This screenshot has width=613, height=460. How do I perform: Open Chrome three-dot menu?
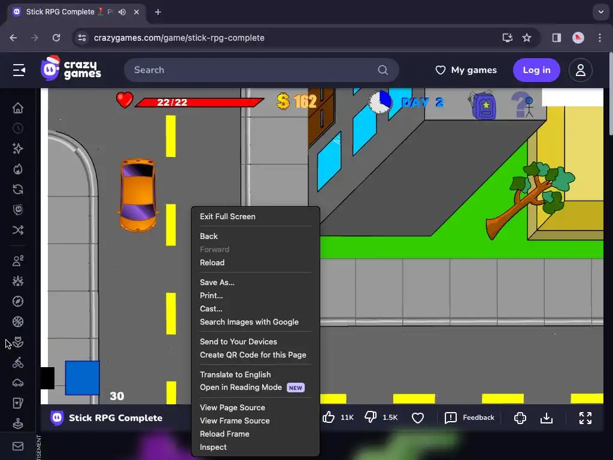click(x=600, y=38)
